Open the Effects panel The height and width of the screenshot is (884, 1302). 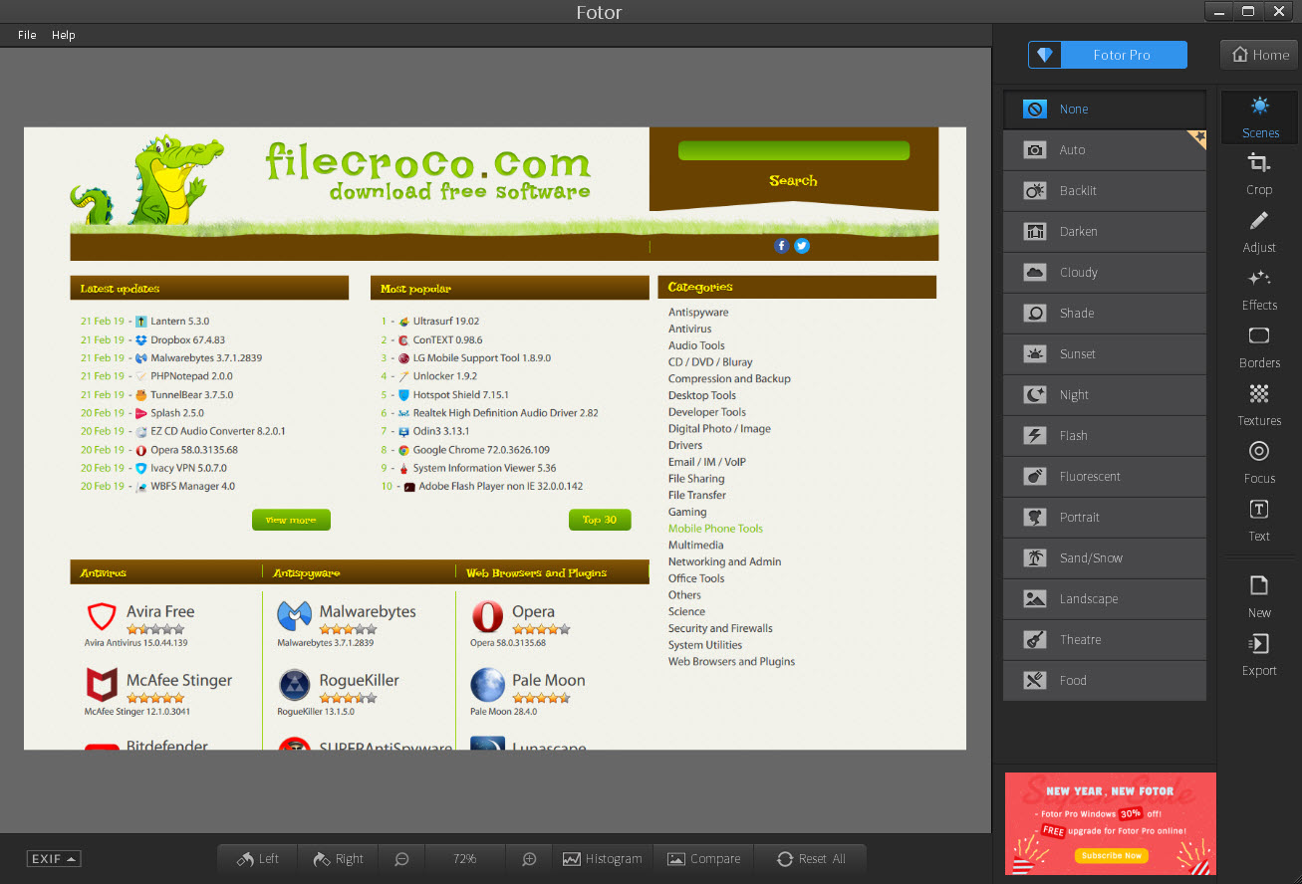pos(1259,288)
